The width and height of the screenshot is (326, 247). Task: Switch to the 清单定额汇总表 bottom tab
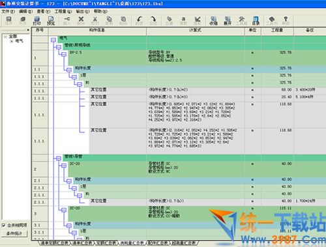tap(55, 243)
